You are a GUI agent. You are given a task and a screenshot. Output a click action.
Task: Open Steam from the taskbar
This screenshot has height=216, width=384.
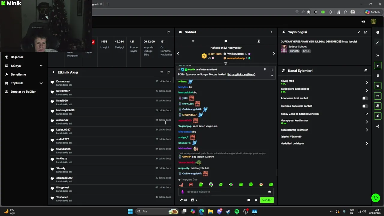point(228,211)
